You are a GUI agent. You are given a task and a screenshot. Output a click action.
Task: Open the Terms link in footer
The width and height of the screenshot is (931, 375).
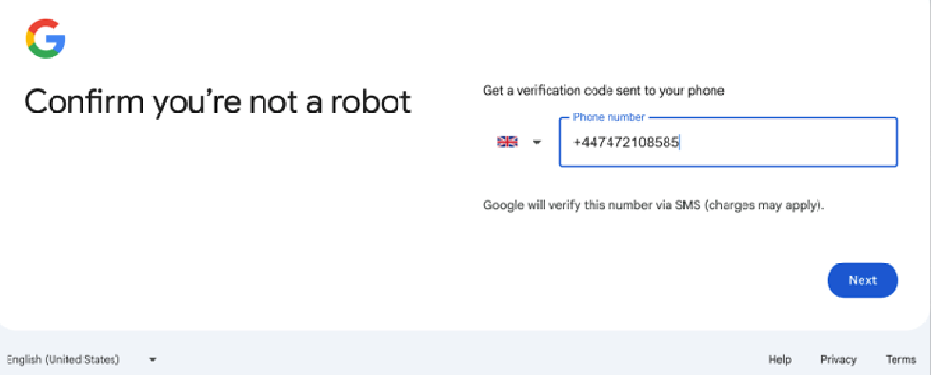point(900,359)
